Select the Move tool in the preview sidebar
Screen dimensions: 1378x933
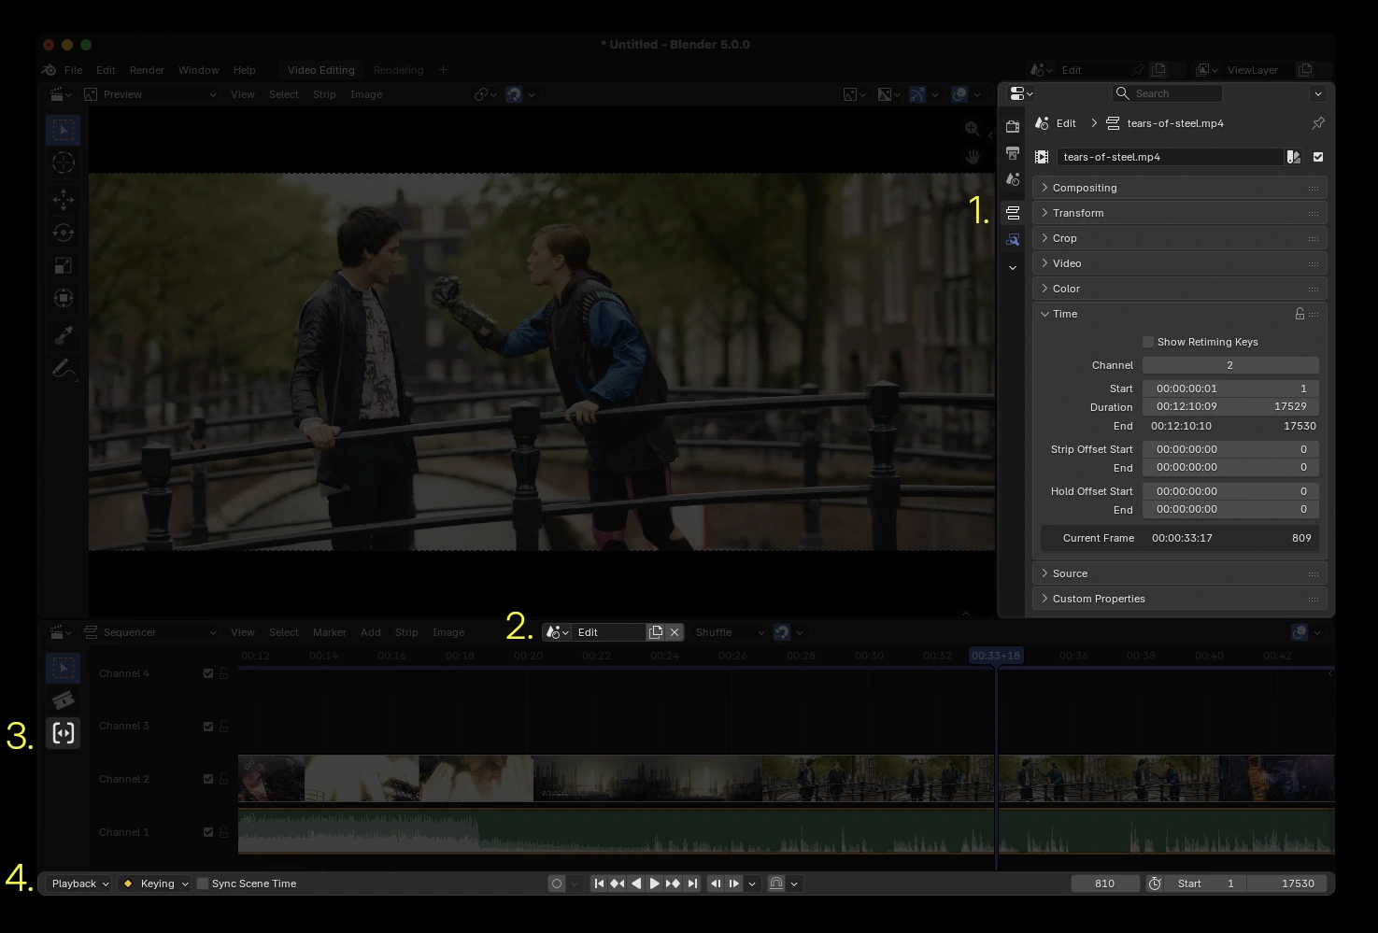(x=63, y=199)
